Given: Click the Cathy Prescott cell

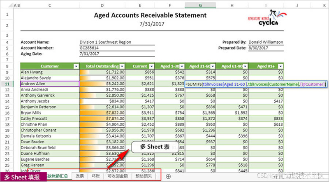Looking at the screenshot, I should point(50,119).
